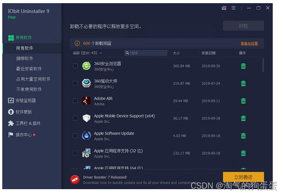
Task: Open 捆绑软件 in the sidebar
Action: tap(25, 58)
